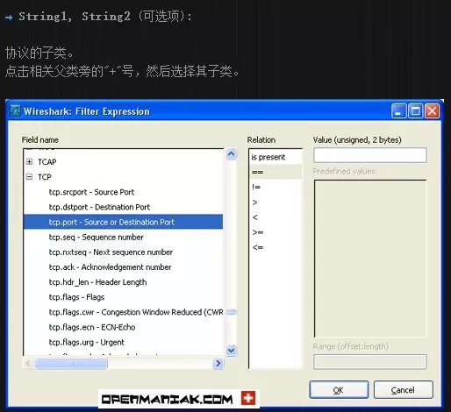Choose the '!=' relation

[x=276, y=187]
